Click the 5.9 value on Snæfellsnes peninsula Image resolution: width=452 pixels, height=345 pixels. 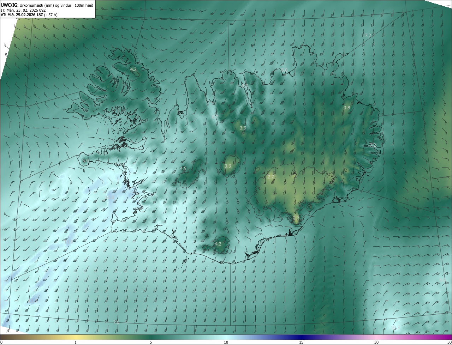[85, 161]
